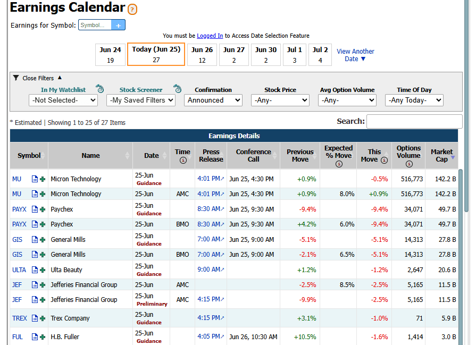Screen dimensions: 476x345
Task: Open GIS symbol link in BMO row
Action: (17, 255)
